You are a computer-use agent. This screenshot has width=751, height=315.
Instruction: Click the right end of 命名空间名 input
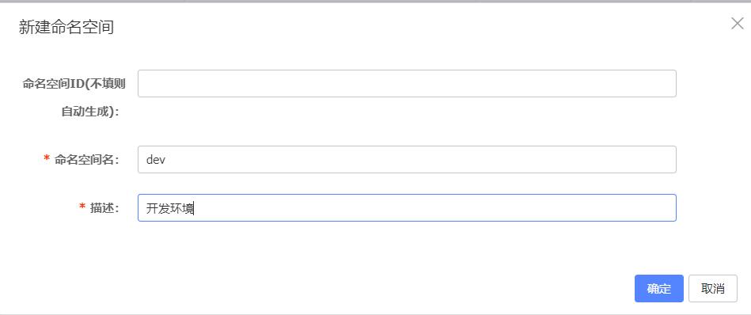[666, 159]
